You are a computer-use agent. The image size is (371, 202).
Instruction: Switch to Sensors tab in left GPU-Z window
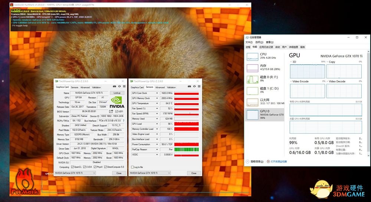tap(75, 87)
